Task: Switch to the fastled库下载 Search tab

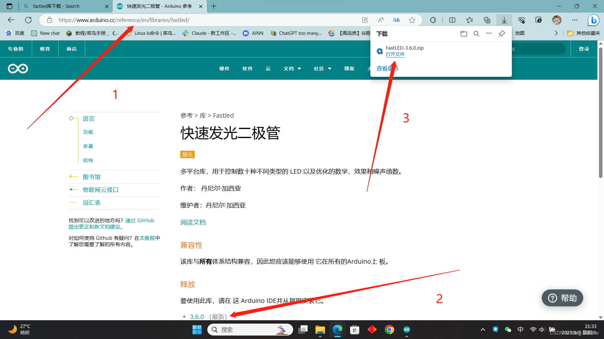Action: [x=56, y=6]
